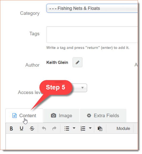Insert a numbered list
This screenshot has height=154, width=142.
pos(83,129)
